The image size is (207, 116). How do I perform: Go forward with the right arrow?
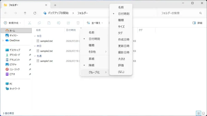(15, 13)
